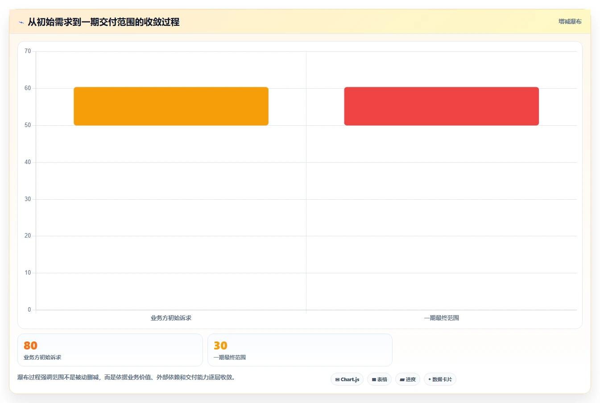Click the y-axis value 30
The width and height of the screenshot is (600, 403).
coord(28,199)
